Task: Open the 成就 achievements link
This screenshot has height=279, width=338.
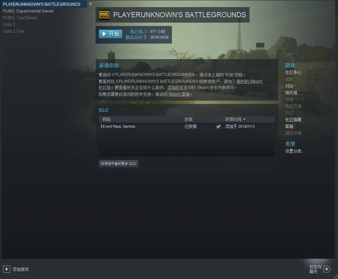Action: [x=289, y=79]
